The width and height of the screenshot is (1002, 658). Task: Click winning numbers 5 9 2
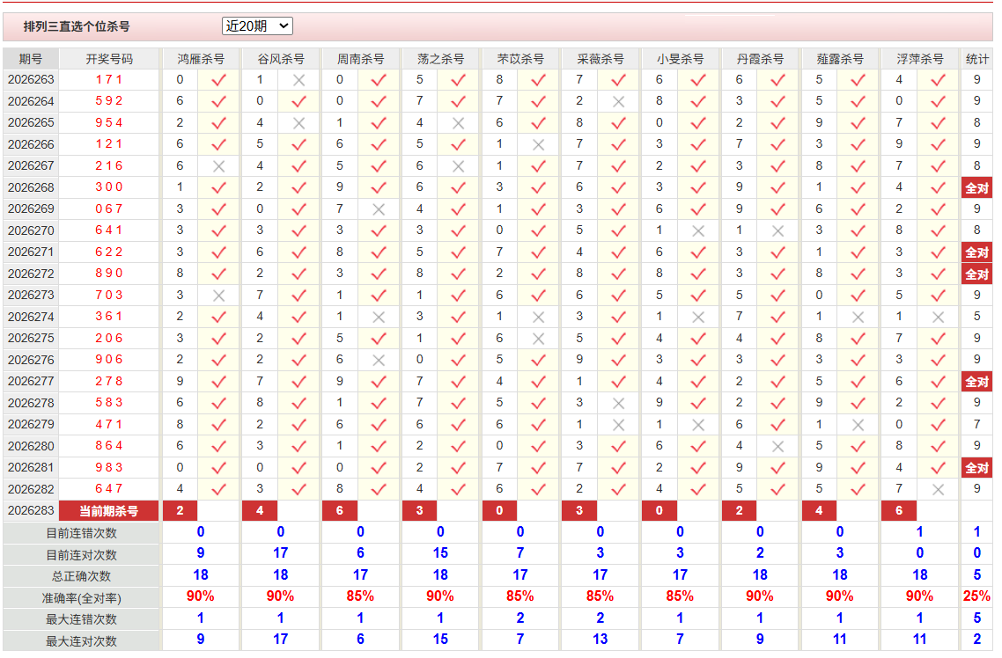click(x=108, y=101)
